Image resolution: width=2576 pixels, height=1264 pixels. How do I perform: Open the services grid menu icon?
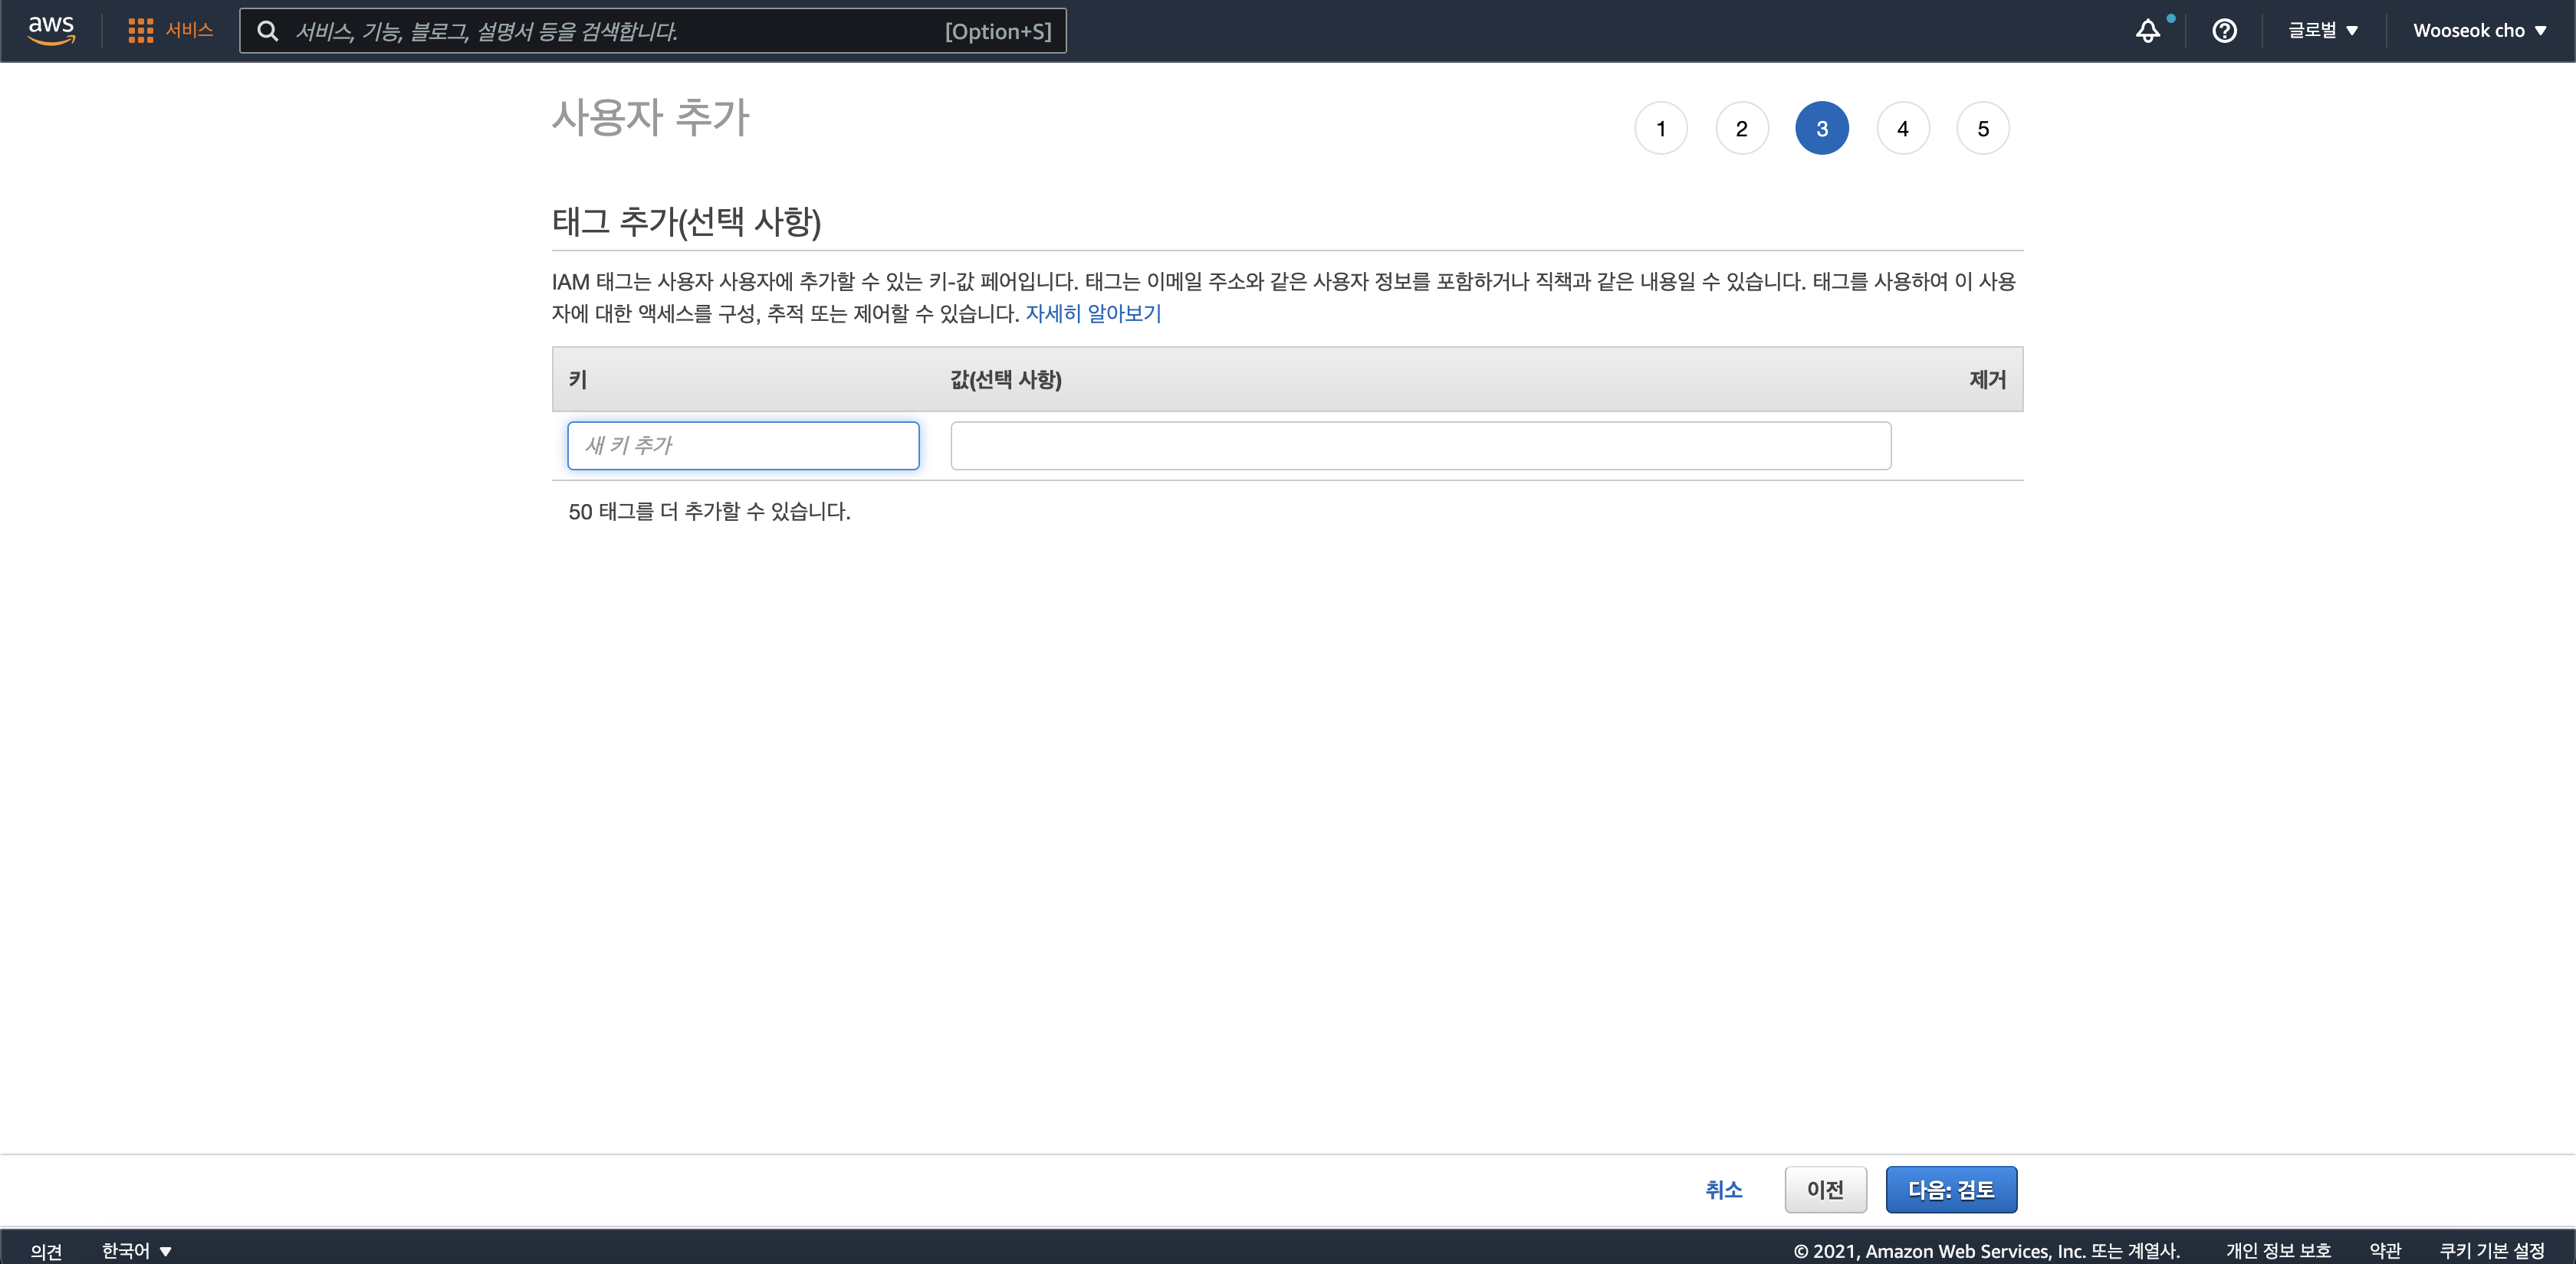coord(141,31)
